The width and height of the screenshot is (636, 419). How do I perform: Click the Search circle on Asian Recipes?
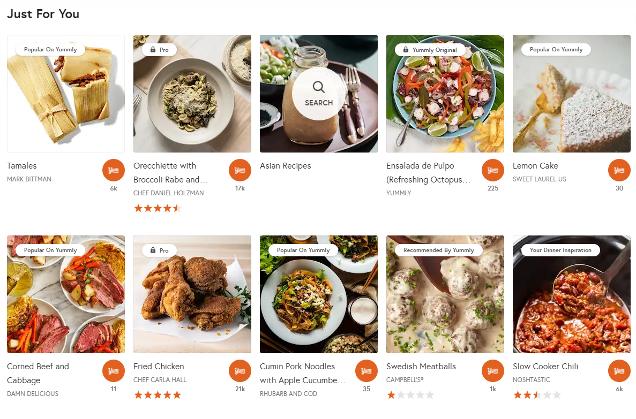(319, 94)
